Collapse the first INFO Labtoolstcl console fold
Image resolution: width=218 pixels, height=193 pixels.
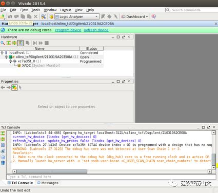tap(11, 133)
